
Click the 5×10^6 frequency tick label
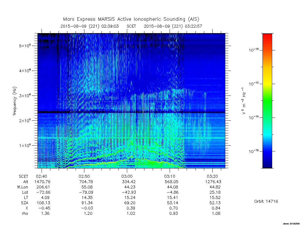[x=25, y=46]
